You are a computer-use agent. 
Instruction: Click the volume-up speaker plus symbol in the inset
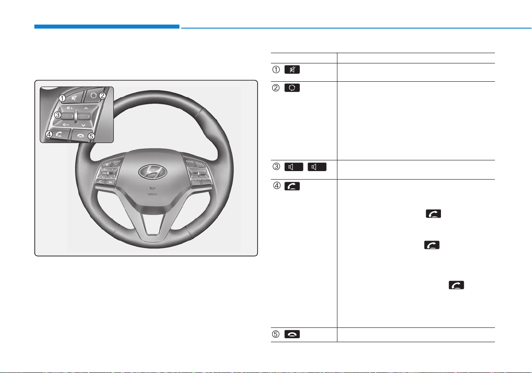(x=70, y=108)
